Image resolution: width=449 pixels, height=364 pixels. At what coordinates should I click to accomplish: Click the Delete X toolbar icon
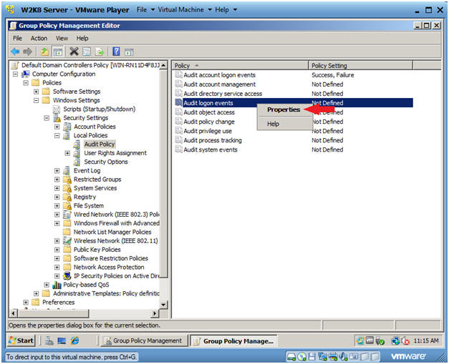74,51
